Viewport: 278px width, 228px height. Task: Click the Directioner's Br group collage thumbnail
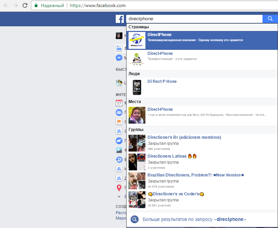(x=137, y=143)
